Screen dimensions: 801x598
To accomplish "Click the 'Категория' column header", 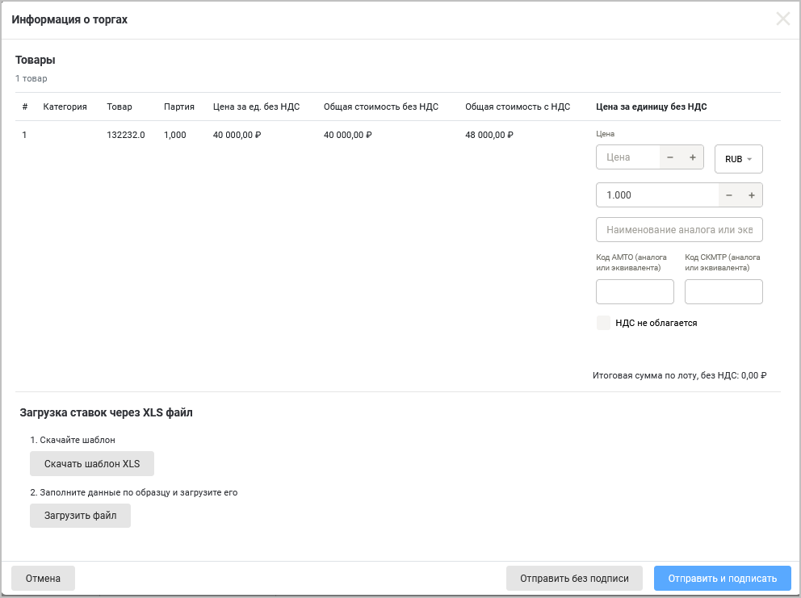I will (x=65, y=107).
